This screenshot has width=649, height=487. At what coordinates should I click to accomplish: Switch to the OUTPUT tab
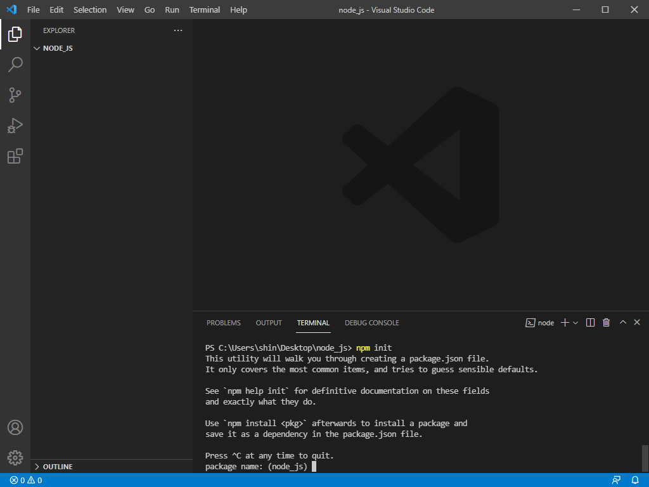[269, 323]
